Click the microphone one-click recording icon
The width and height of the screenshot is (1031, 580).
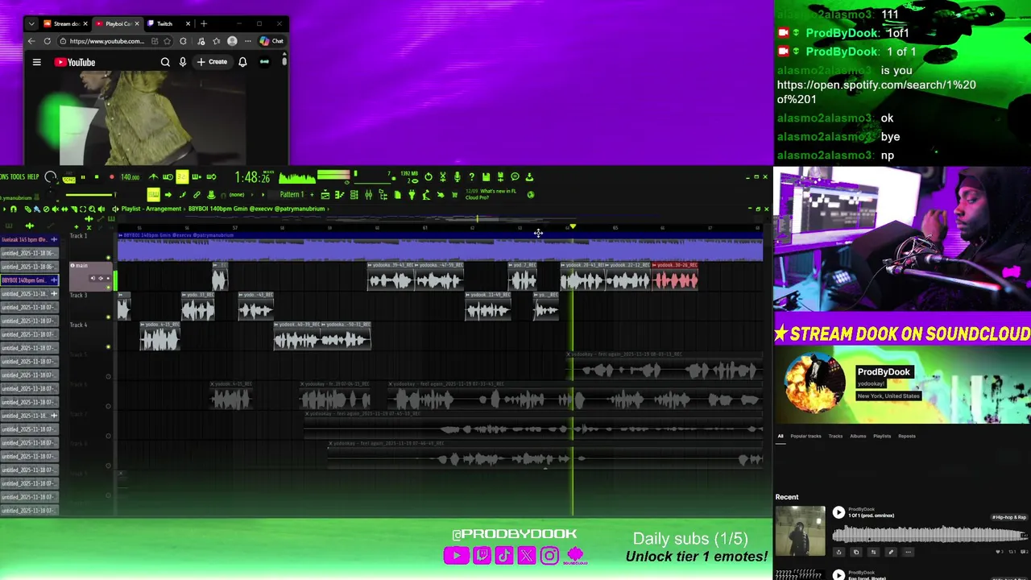pos(458,177)
